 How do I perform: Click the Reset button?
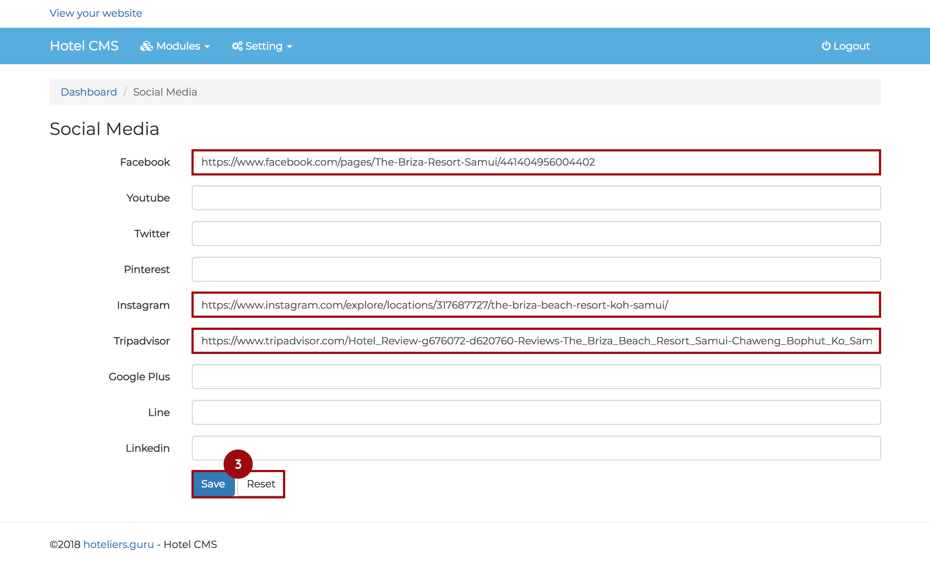[261, 483]
